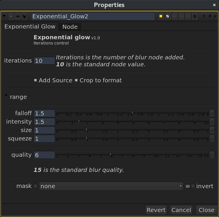Click the black-and-white gizmo color icon
This screenshot has width=219, height=217.
[x=167, y=16]
